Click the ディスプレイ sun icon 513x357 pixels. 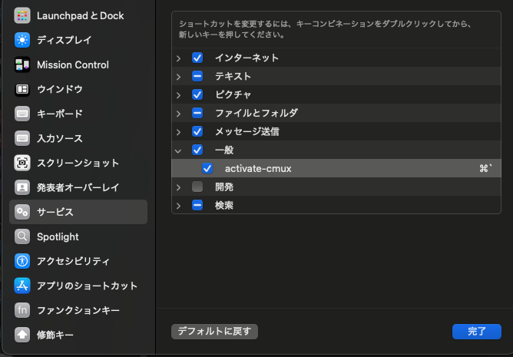point(22,40)
